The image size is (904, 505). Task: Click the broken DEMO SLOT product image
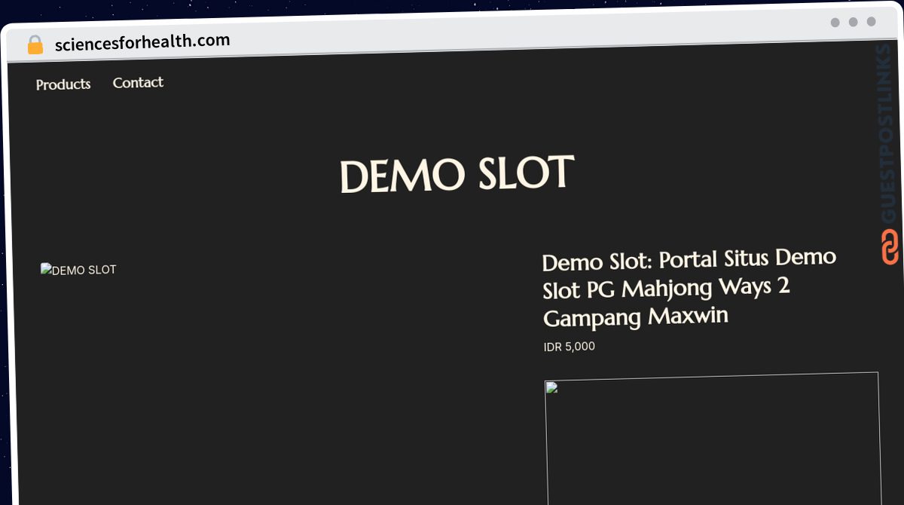click(78, 269)
